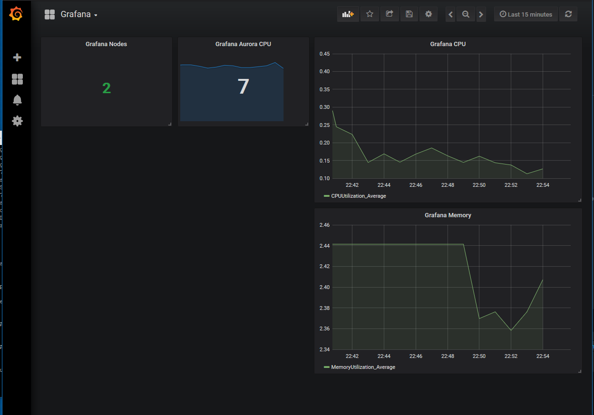Click the Share dashboard icon
The width and height of the screenshot is (594, 415).
(390, 14)
